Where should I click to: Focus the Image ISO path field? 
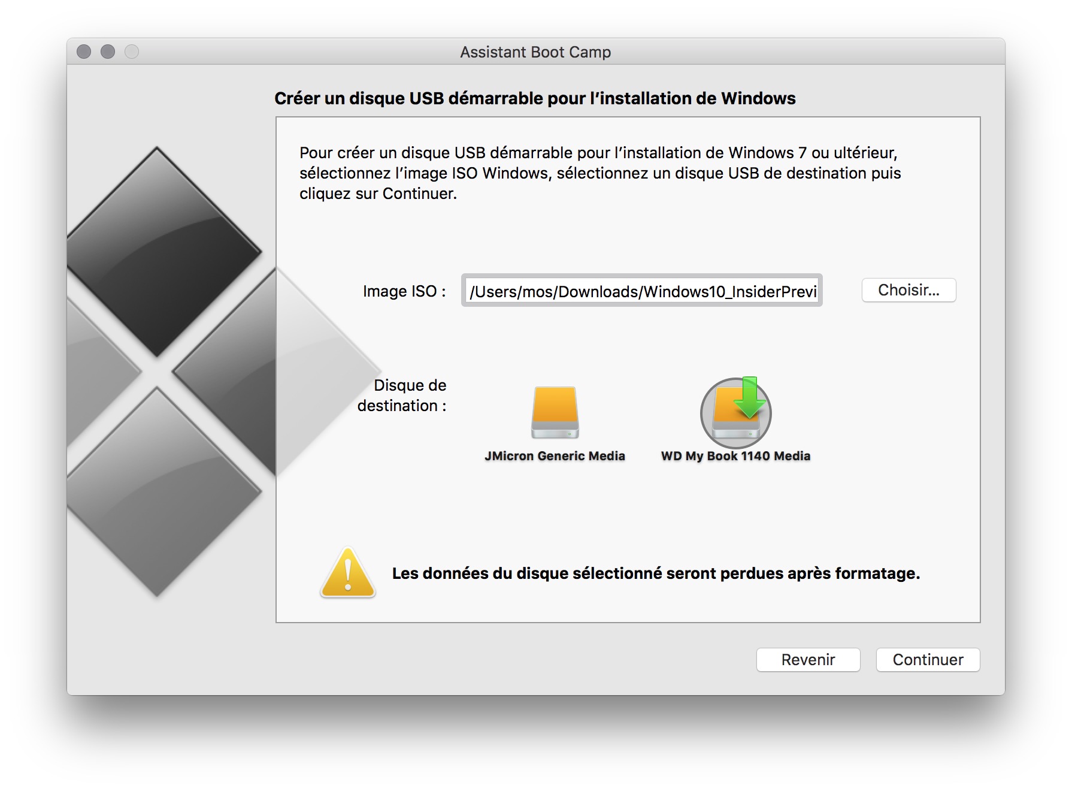click(641, 291)
